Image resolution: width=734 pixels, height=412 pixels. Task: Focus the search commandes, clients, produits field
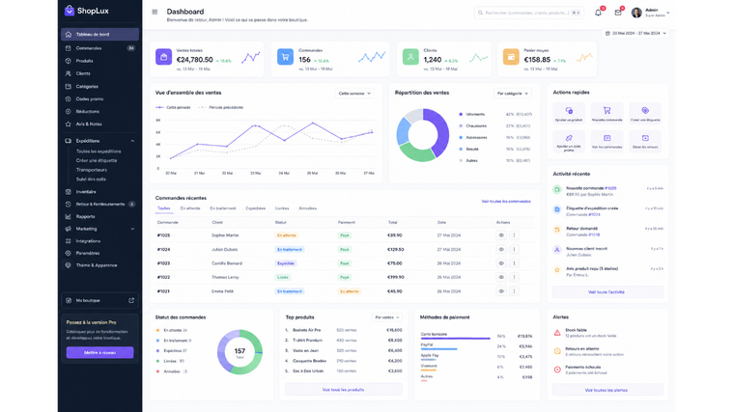(x=528, y=14)
